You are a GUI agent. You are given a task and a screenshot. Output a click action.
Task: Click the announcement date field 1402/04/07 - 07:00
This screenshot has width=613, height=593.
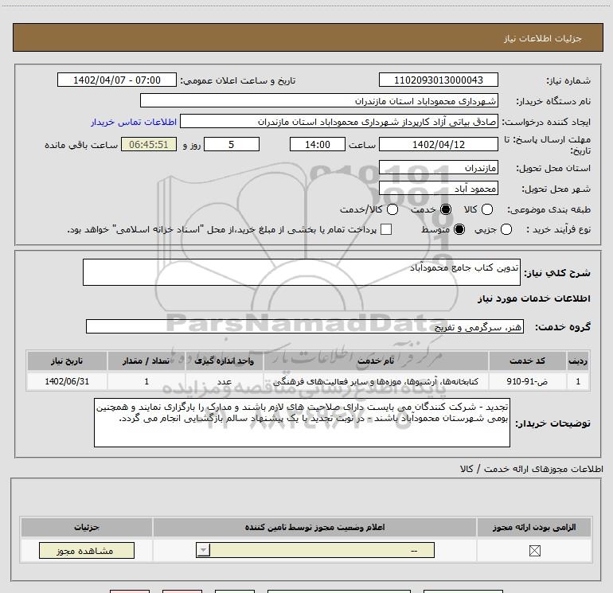(117, 80)
